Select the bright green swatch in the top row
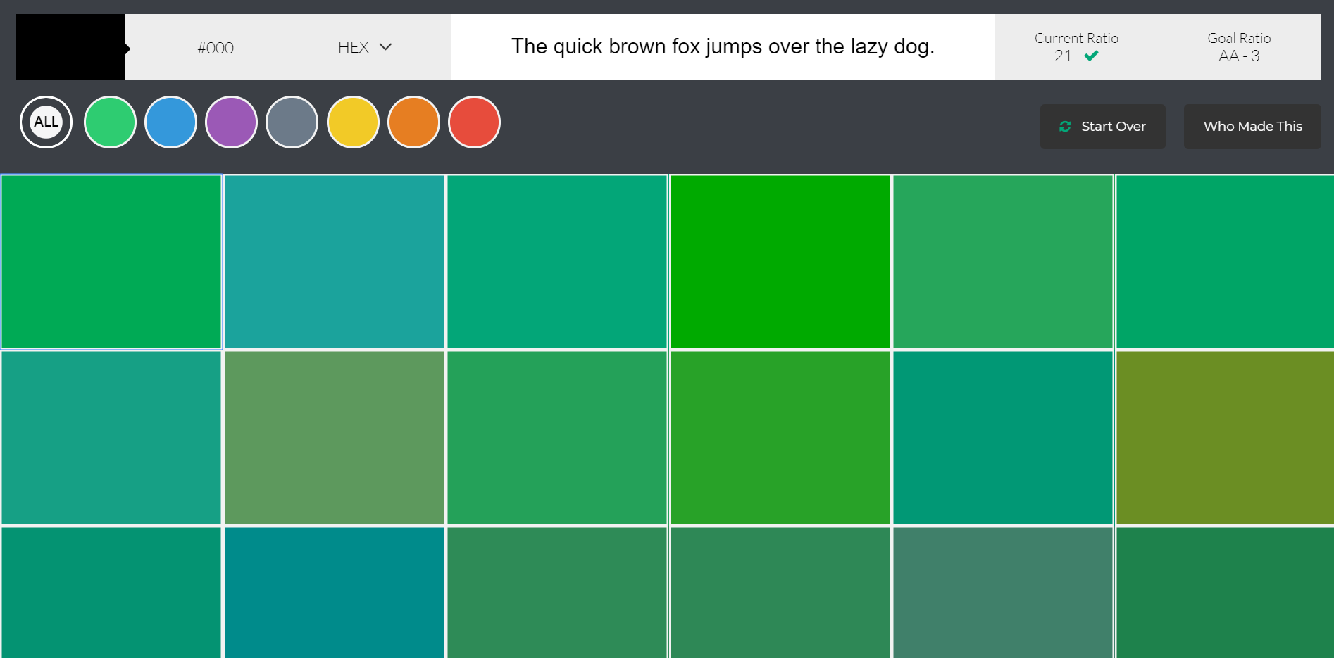Viewport: 1334px width, 658px height. 780,262
